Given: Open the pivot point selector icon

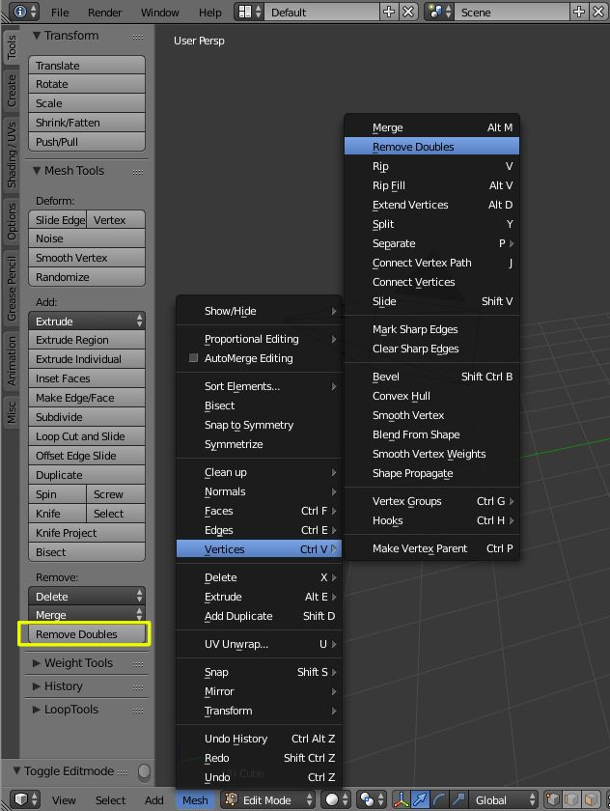Looking at the screenshot, I should pos(373,799).
